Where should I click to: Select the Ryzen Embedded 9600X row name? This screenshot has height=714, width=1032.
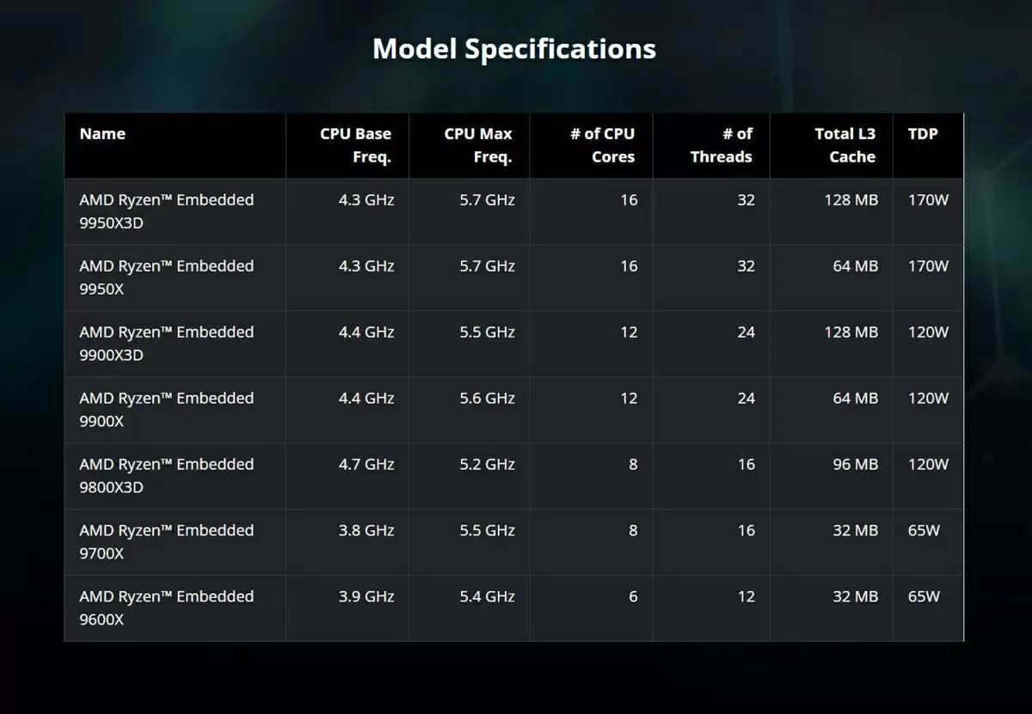(166, 608)
